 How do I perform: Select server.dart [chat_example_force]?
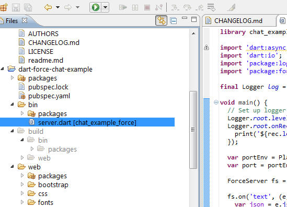(87, 122)
